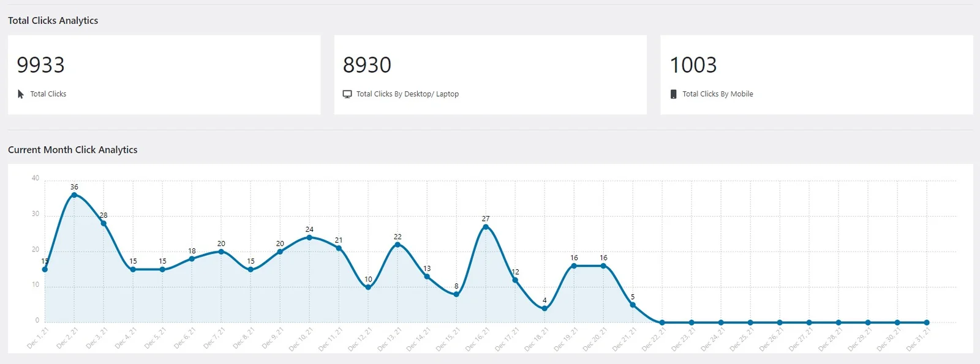Click the Total Clicks By Mobile label
This screenshot has width=980, height=364.
coord(717,94)
